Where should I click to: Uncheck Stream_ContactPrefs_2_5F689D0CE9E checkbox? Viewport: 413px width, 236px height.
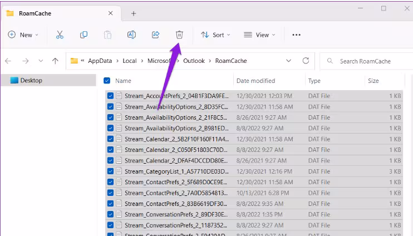[110, 182]
